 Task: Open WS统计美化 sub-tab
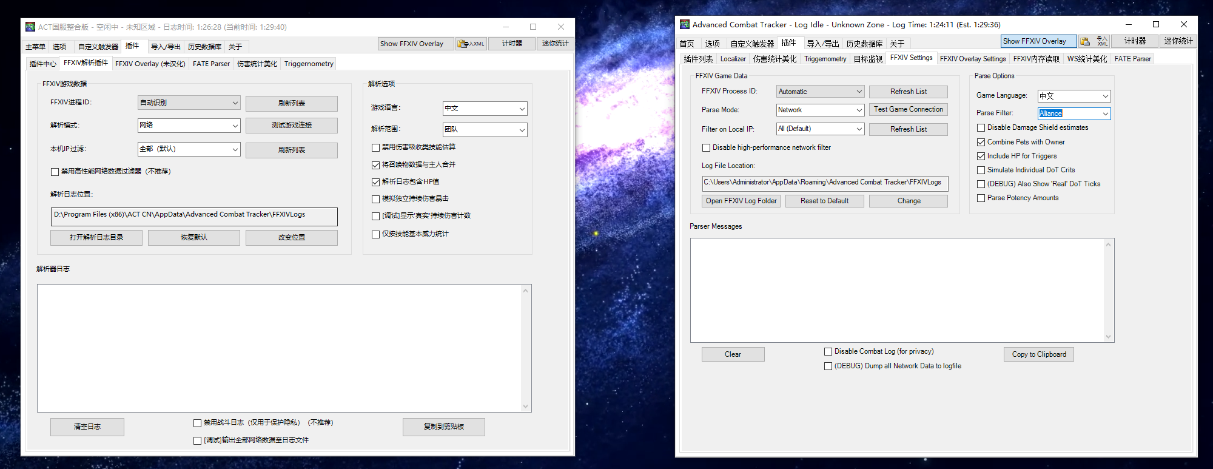1087,59
